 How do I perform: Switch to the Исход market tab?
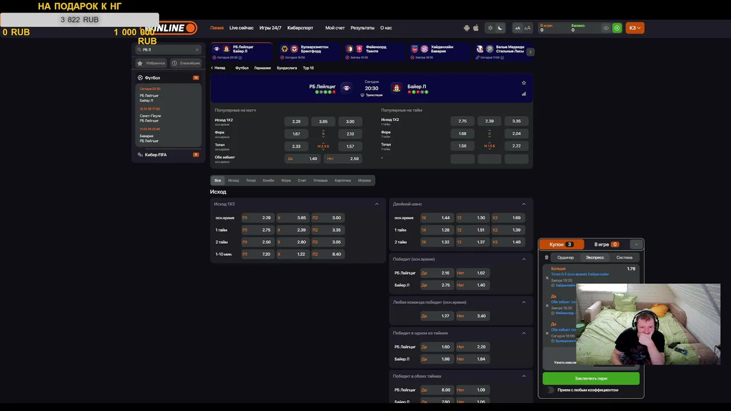(x=234, y=180)
